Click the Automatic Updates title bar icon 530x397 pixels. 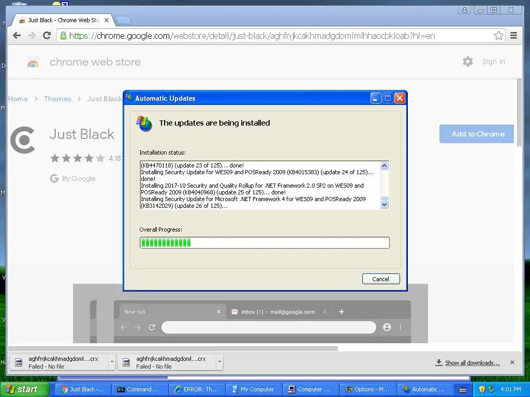click(129, 98)
